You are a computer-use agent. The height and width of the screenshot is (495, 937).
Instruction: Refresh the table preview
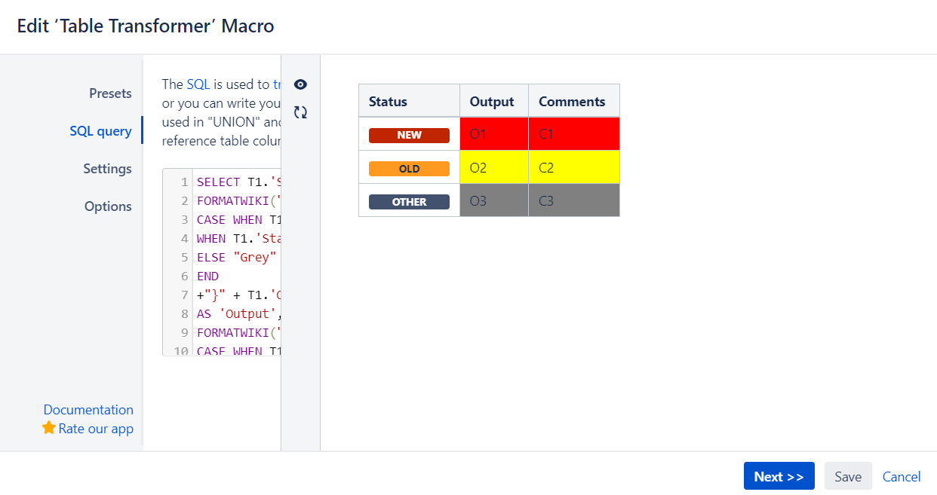point(300,112)
